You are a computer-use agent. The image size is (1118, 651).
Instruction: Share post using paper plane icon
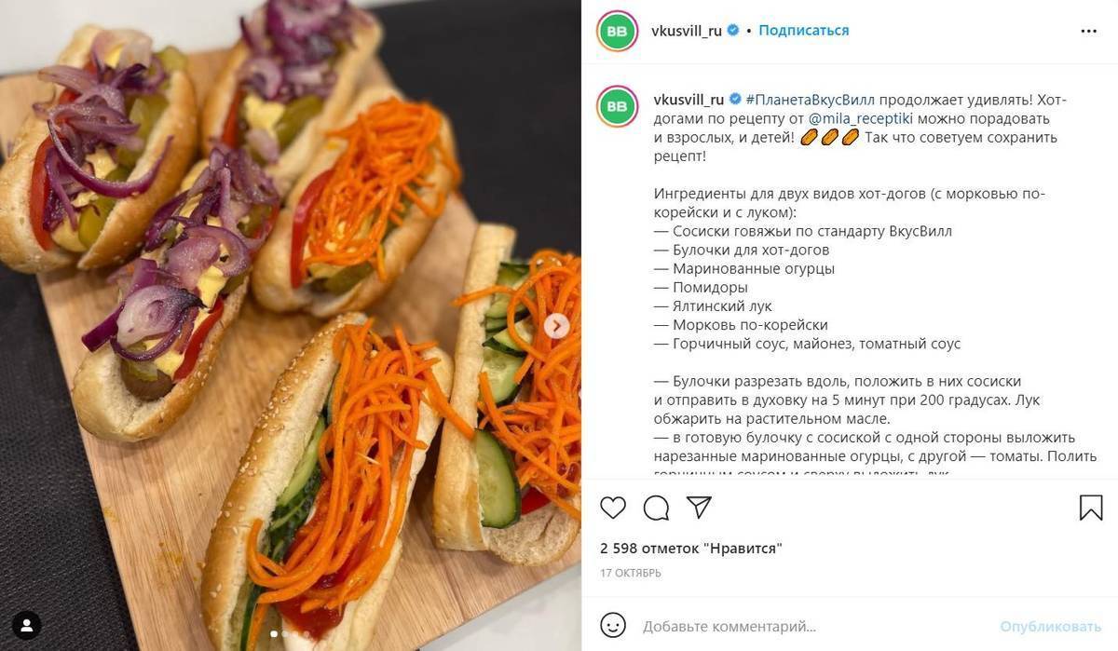pyautogui.click(x=699, y=507)
